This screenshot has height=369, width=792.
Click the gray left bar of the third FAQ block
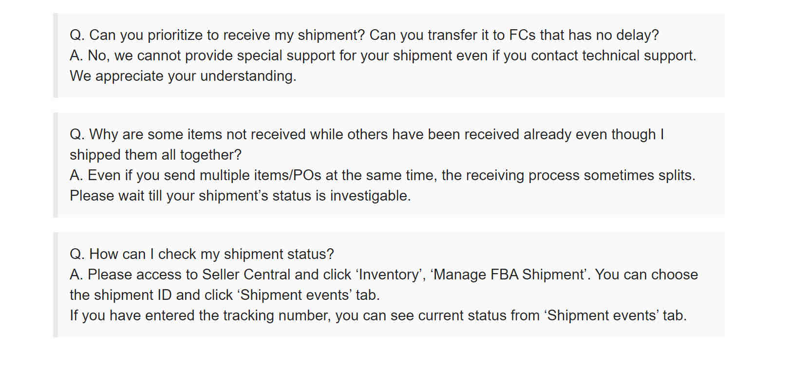[56, 285]
